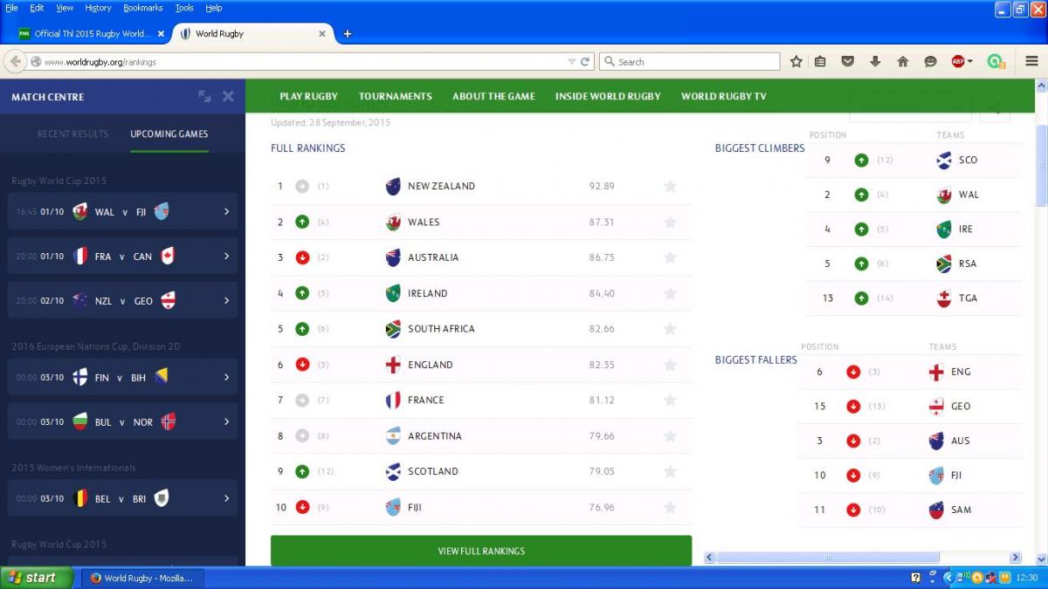
Task: Favorite Wales with the star
Action: pos(670,222)
